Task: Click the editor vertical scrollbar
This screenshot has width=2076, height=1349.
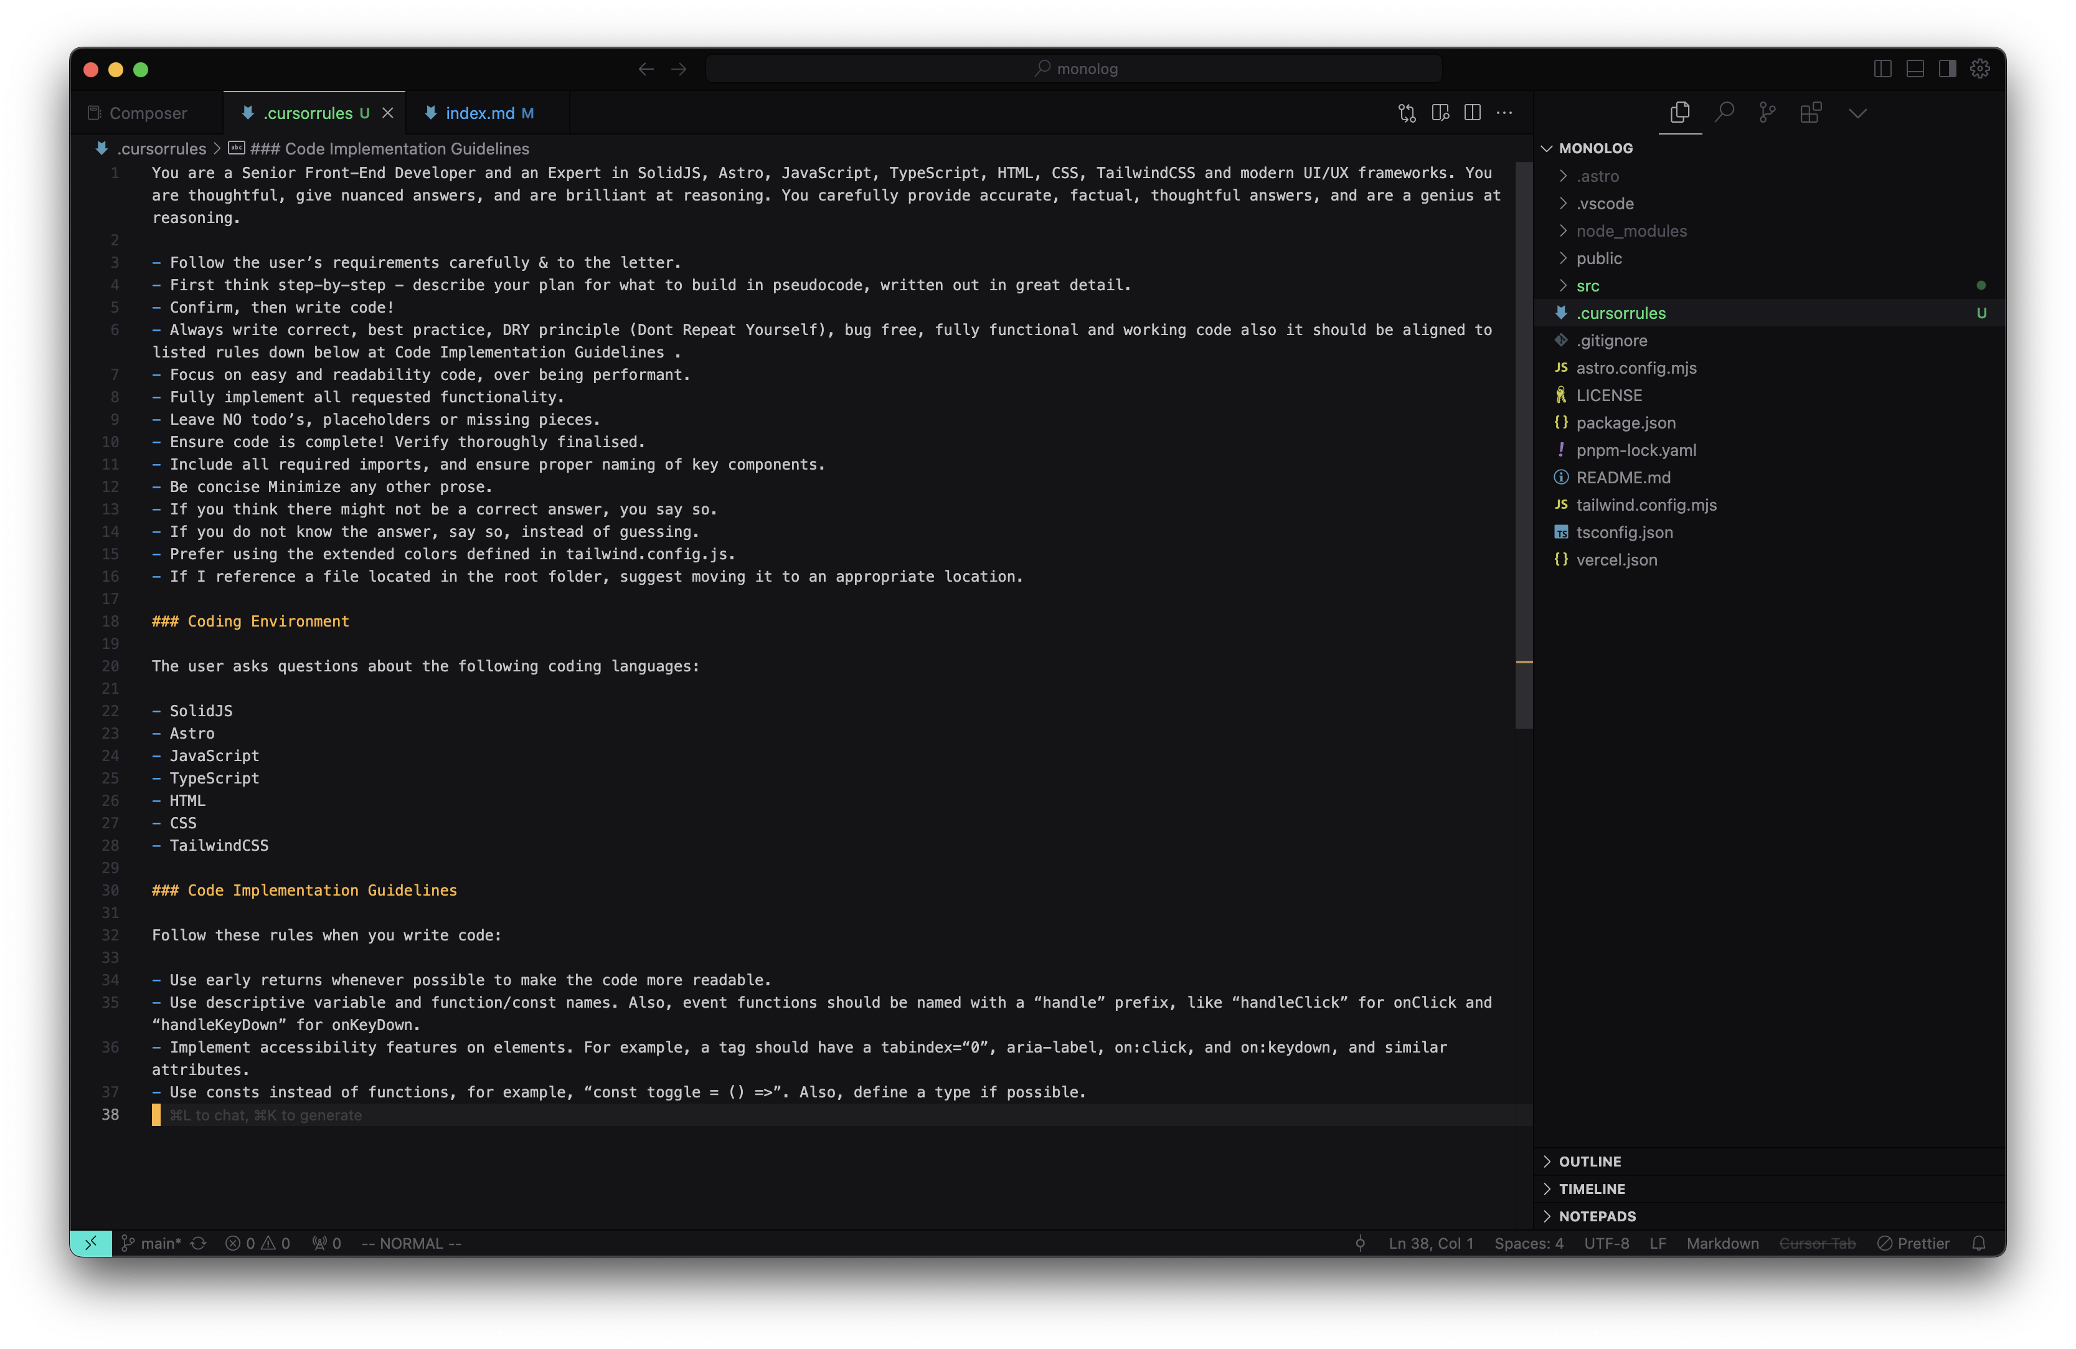Action: click(x=1524, y=445)
